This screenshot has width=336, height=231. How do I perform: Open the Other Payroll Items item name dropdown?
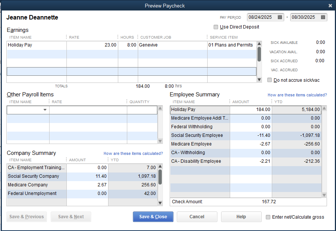45,110
